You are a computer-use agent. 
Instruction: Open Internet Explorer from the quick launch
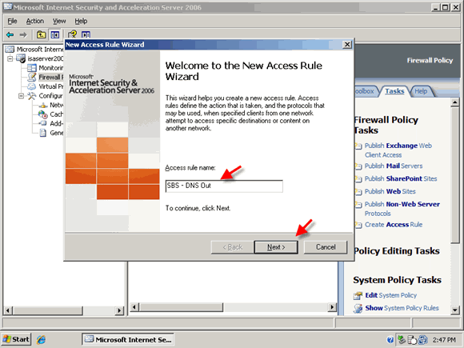[x=41, y=339]
